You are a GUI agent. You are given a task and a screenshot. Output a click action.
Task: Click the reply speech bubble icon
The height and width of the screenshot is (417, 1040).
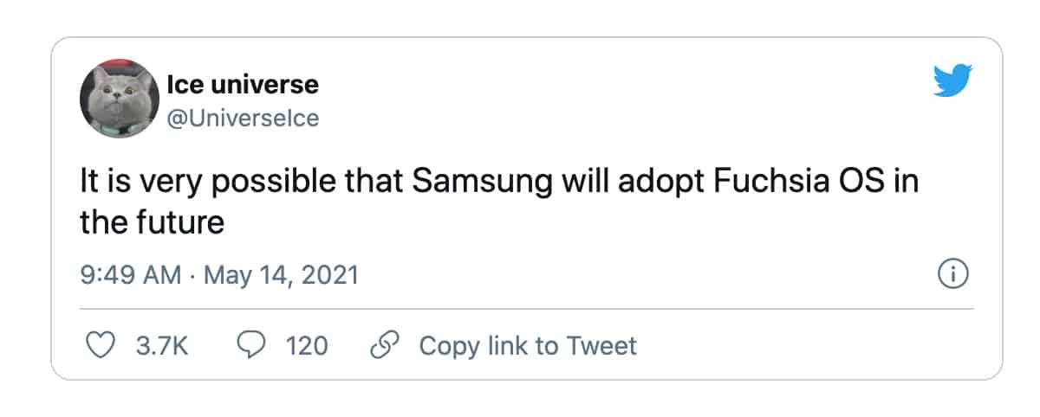250,346
